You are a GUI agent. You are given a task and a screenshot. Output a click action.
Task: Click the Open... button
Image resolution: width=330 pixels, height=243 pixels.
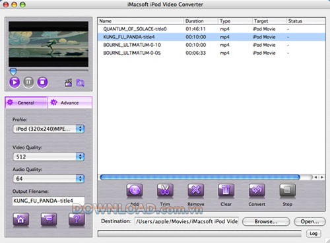tap(310, 222)
